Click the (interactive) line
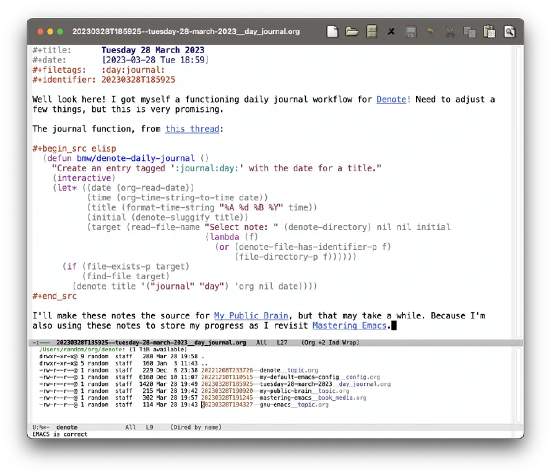 point(84,178)
